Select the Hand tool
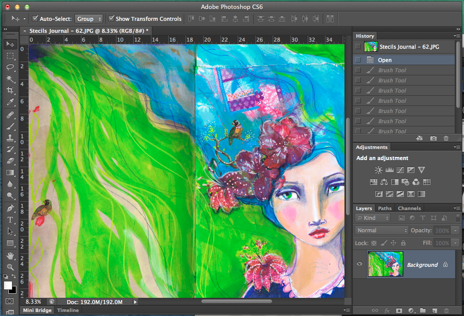Viewport: 464px width, 316px height. (10, 255)
